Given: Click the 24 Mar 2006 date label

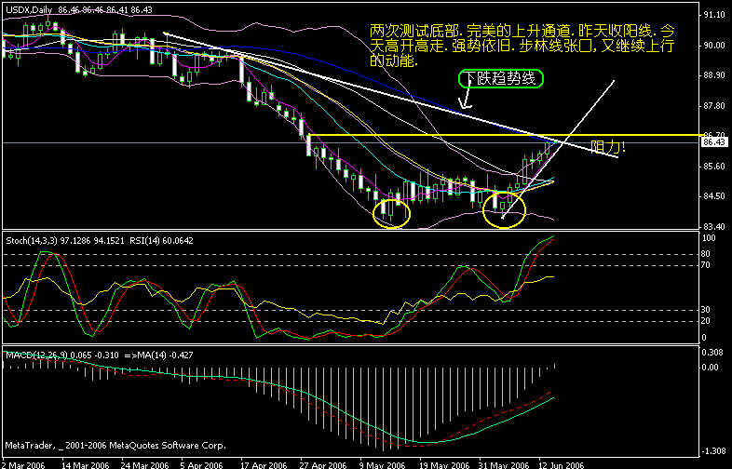Looking at the screenshot, I should (x=144, y=464).
